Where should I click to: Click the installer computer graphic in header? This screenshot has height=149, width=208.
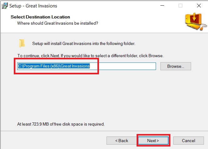click(x=196, y=21)
